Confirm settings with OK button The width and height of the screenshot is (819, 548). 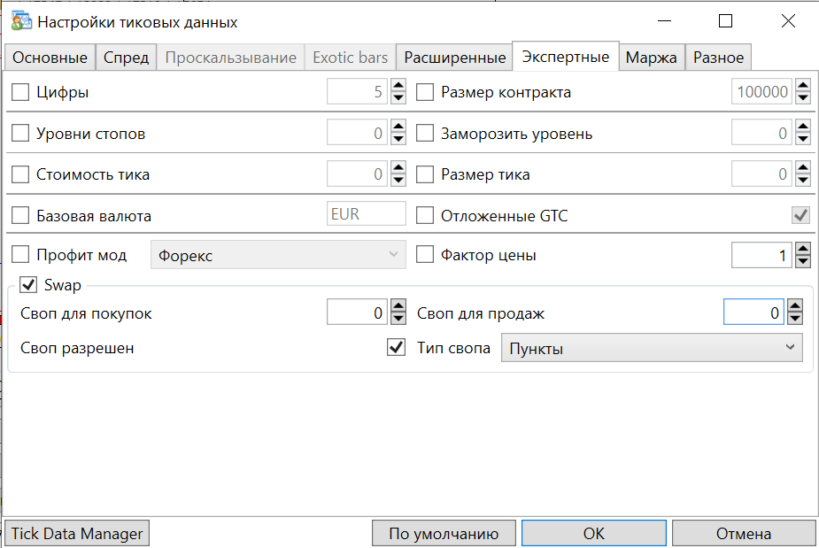[594, 533]
